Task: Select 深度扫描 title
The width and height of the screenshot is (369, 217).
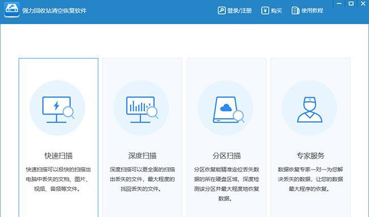Action: pyautogui.click(x=142, y=156)
